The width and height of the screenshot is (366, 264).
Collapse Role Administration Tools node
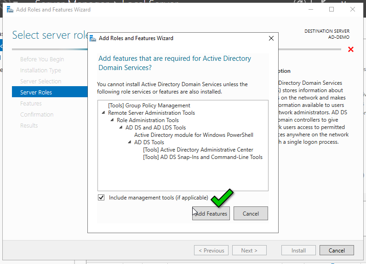point(113,120)
